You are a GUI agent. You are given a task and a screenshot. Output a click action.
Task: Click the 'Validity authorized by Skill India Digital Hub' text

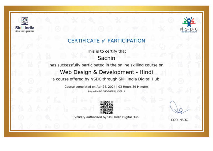(x=106, y=117)
